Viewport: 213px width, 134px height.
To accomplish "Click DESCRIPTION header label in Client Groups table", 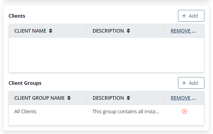I will [108, 98].
